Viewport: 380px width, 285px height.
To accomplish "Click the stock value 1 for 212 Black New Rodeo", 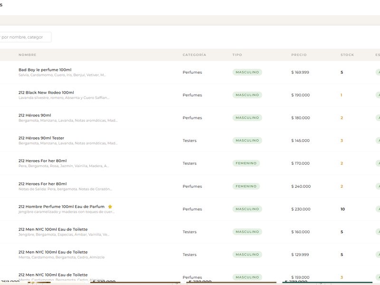I will click(x=341, y=95).
